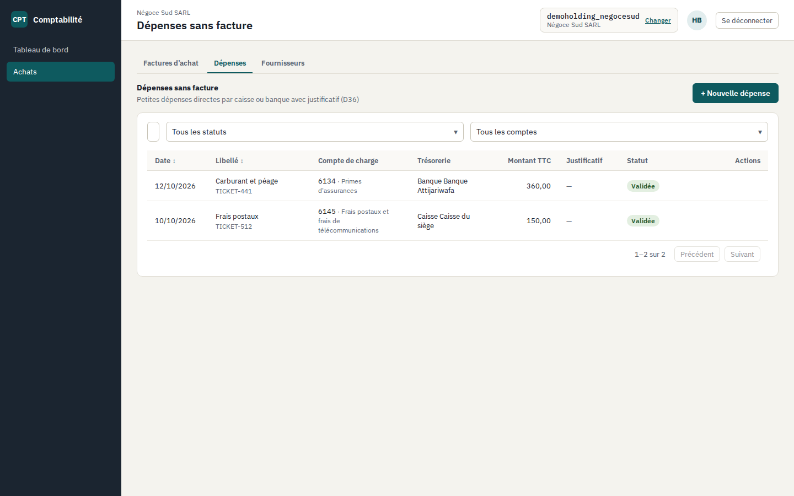This screenshot has height=496, width=794.
Task: Select the Carburant et péage row label
Action: 246,181
